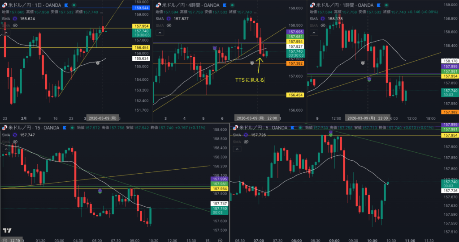The width and height of the screenshot is (459, 242).
Task: Click the 'TTSに見える' text annotation
Action: (249, 80)
